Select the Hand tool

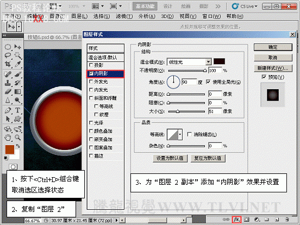point(8,137)
